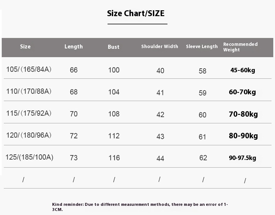
Task: Select size 105/(165/84A) row label
Action: (29, 69)
